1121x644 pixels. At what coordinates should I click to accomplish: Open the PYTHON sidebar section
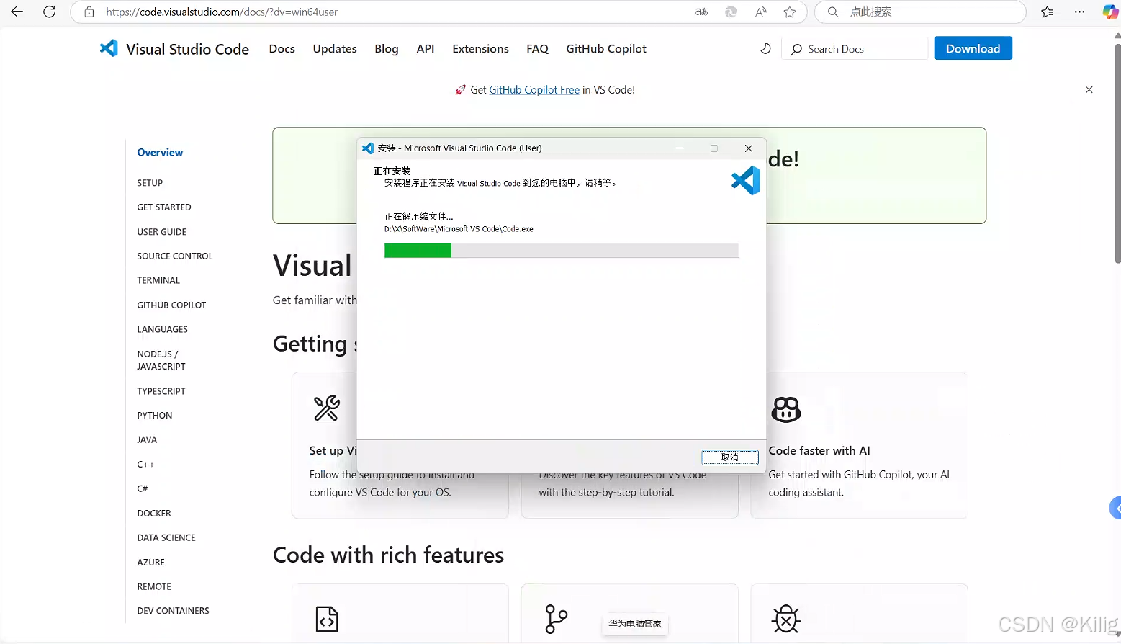click(155, 416)
